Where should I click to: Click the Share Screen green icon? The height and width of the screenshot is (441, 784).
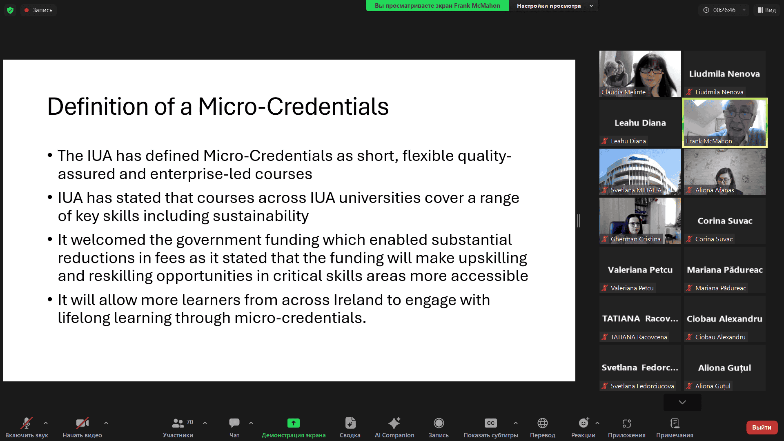(293, 423)
